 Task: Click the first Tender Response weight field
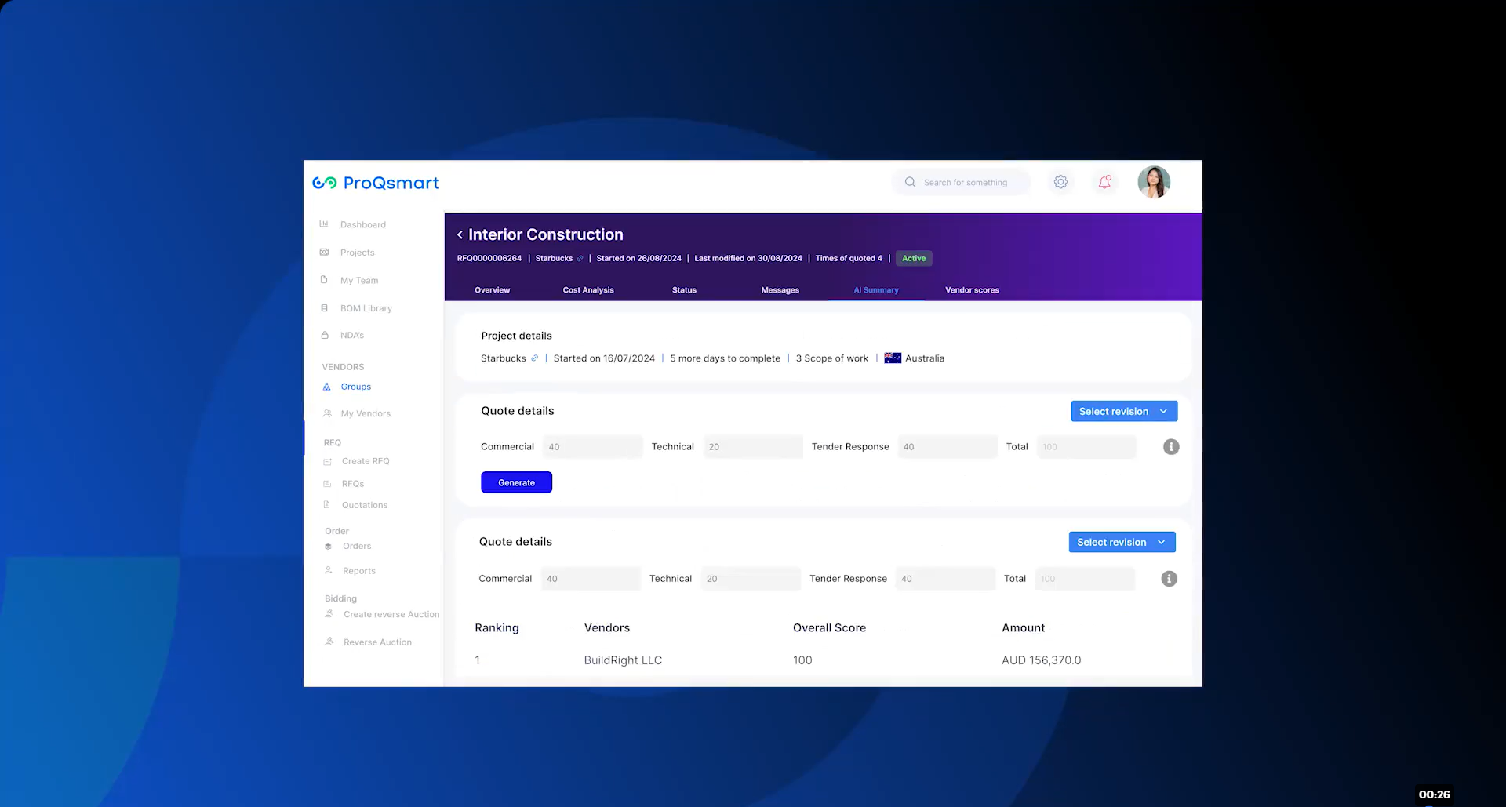click(x=947, y=447)
